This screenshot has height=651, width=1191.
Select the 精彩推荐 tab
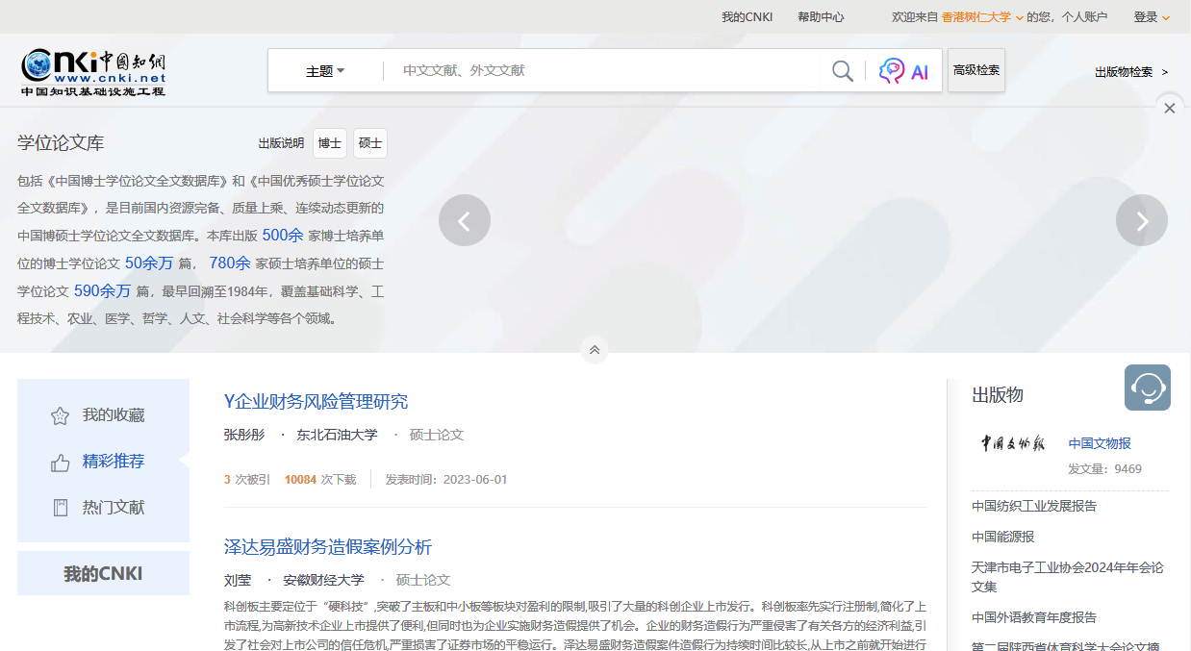coord(113,462)
